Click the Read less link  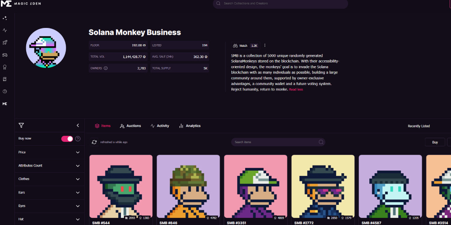pyautogui.click(x=296, y=90)
